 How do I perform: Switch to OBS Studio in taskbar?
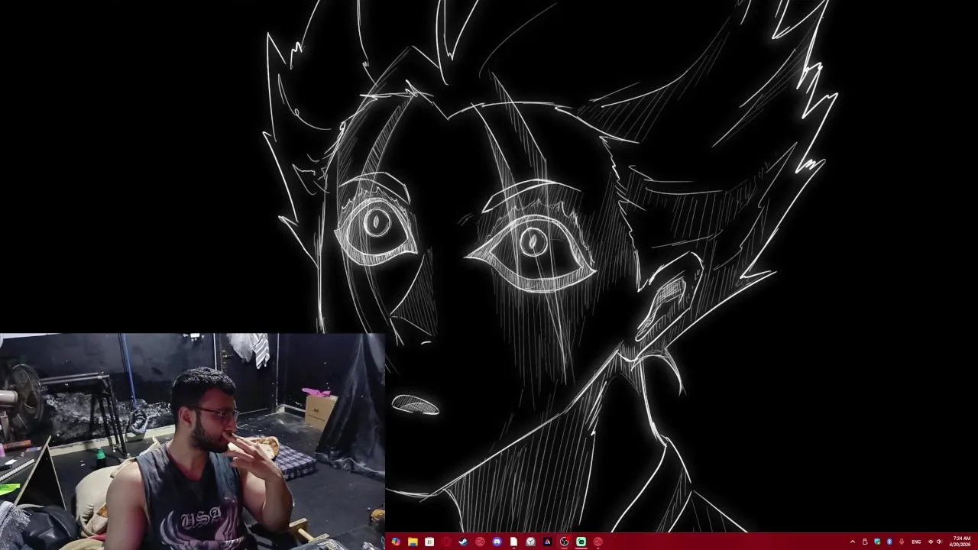click(x=564, y=542)
